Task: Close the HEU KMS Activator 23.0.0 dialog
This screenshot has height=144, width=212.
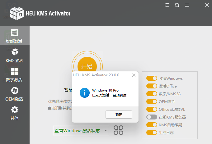Action: (134, 75)
